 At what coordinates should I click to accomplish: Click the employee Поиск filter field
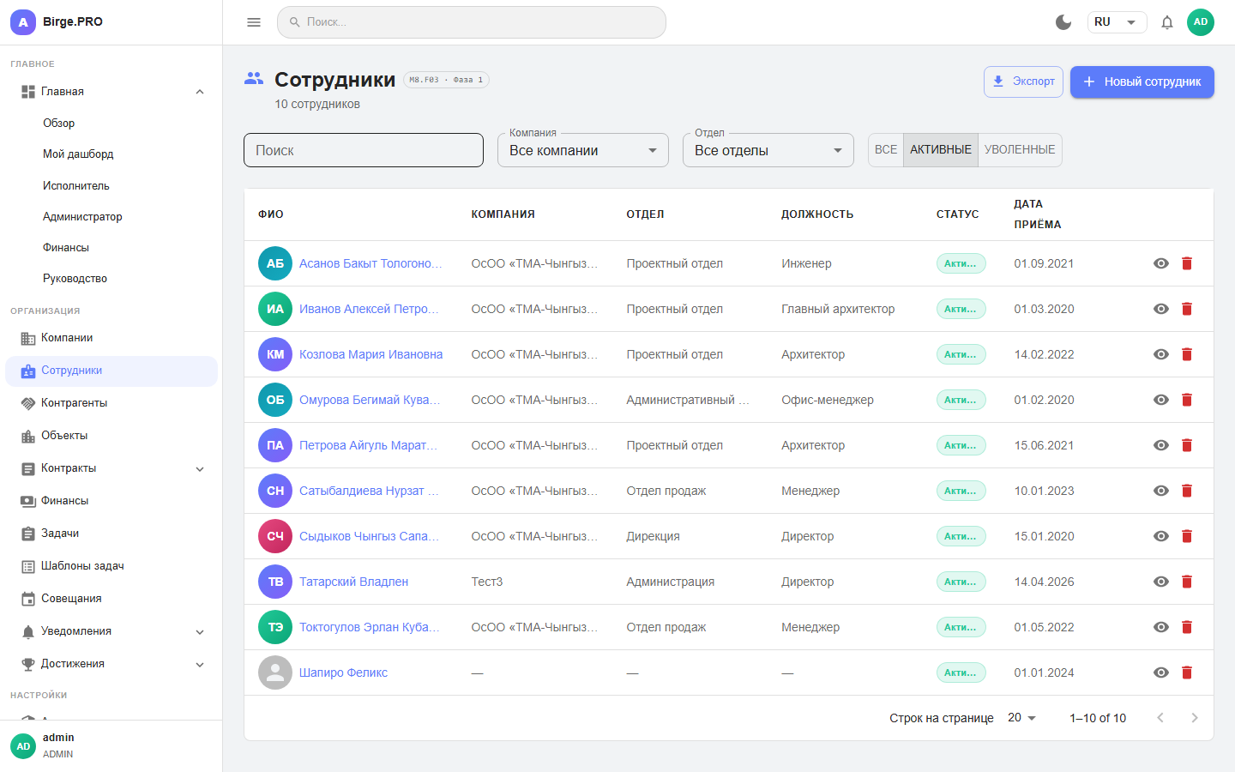[364, 151]
